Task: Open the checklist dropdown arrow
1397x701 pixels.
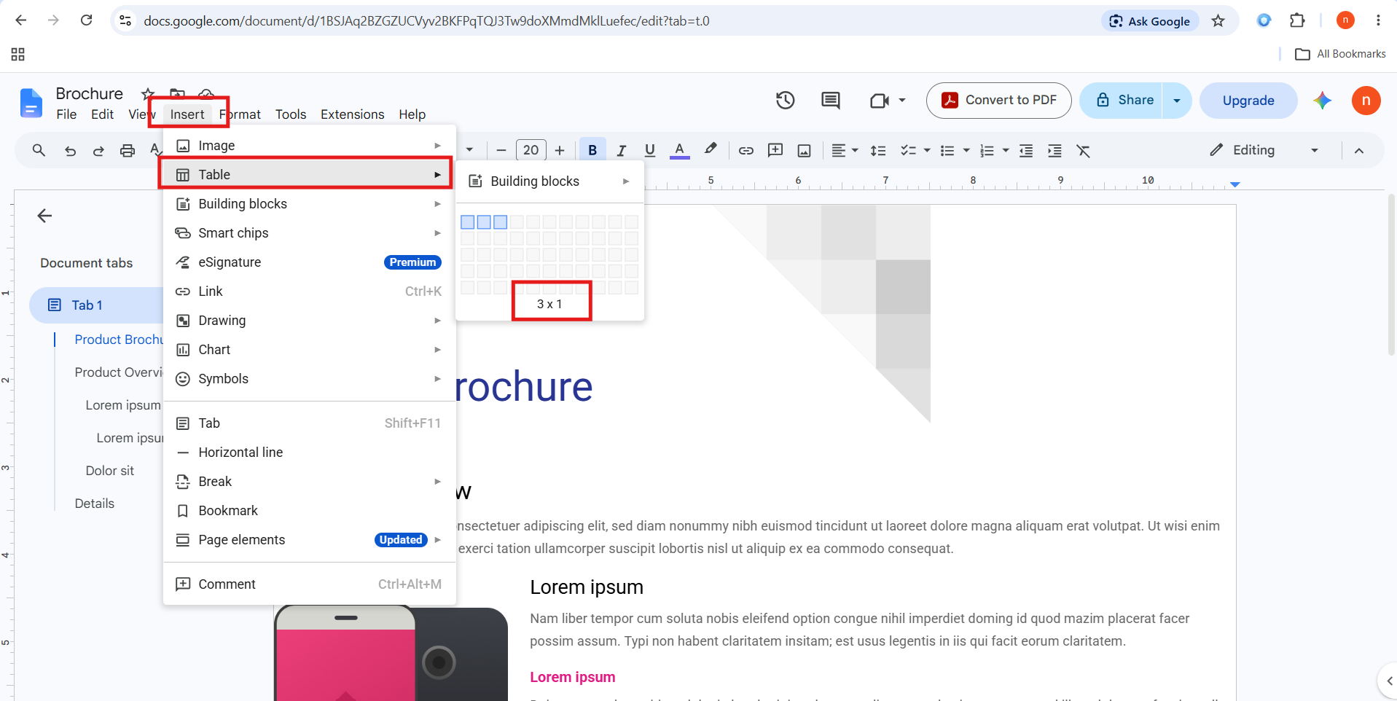Action: (927, 150)
